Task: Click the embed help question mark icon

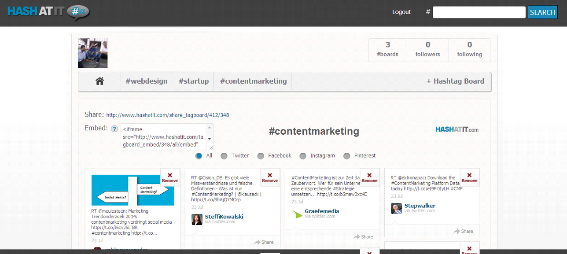Action: (114, 129)
